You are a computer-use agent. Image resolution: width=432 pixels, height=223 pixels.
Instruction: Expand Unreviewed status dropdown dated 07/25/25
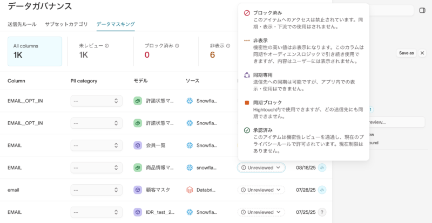[x=261, y=212]
